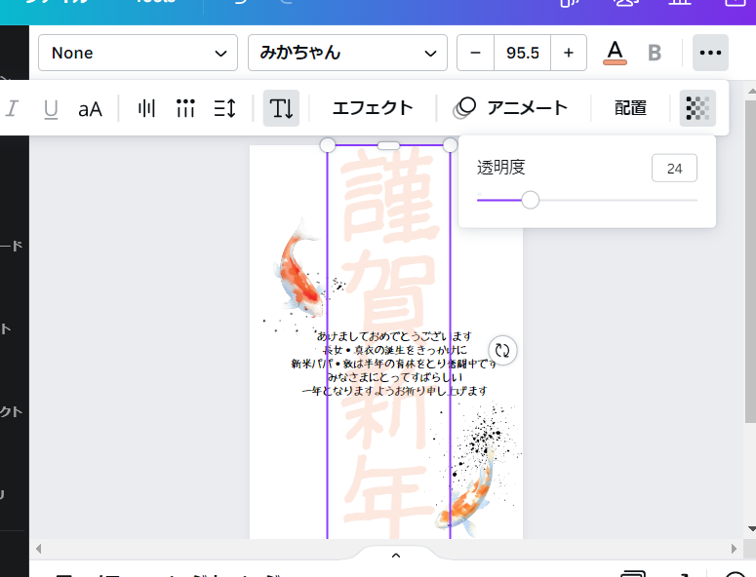The width and height of the screenshot is (756, 577).
Task: Select the top-right resize handle
Action: [450, 145]
